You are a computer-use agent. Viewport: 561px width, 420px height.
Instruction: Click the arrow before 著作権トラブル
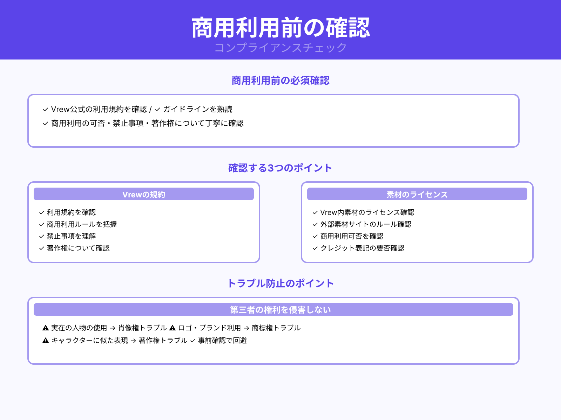[132, 341]
